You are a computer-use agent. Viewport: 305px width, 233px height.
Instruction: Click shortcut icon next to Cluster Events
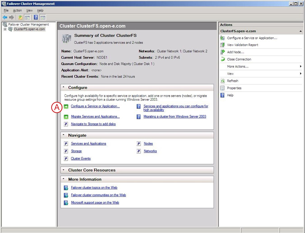[x=66, y=158]
